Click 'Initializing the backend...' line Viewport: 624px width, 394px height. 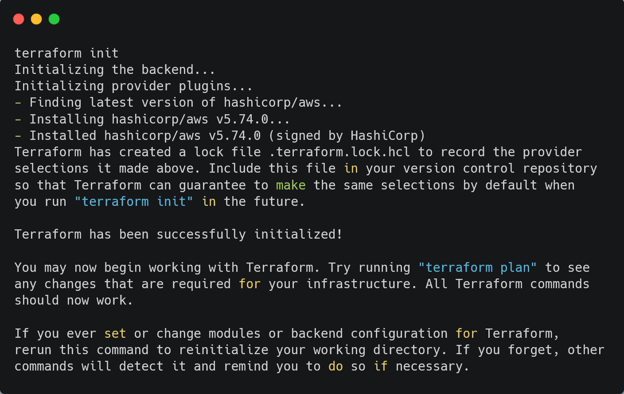click(115, 70)
